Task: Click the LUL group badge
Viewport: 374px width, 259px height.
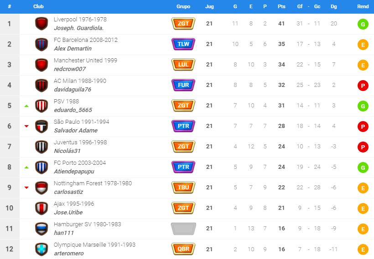Action: coord(183,65)
